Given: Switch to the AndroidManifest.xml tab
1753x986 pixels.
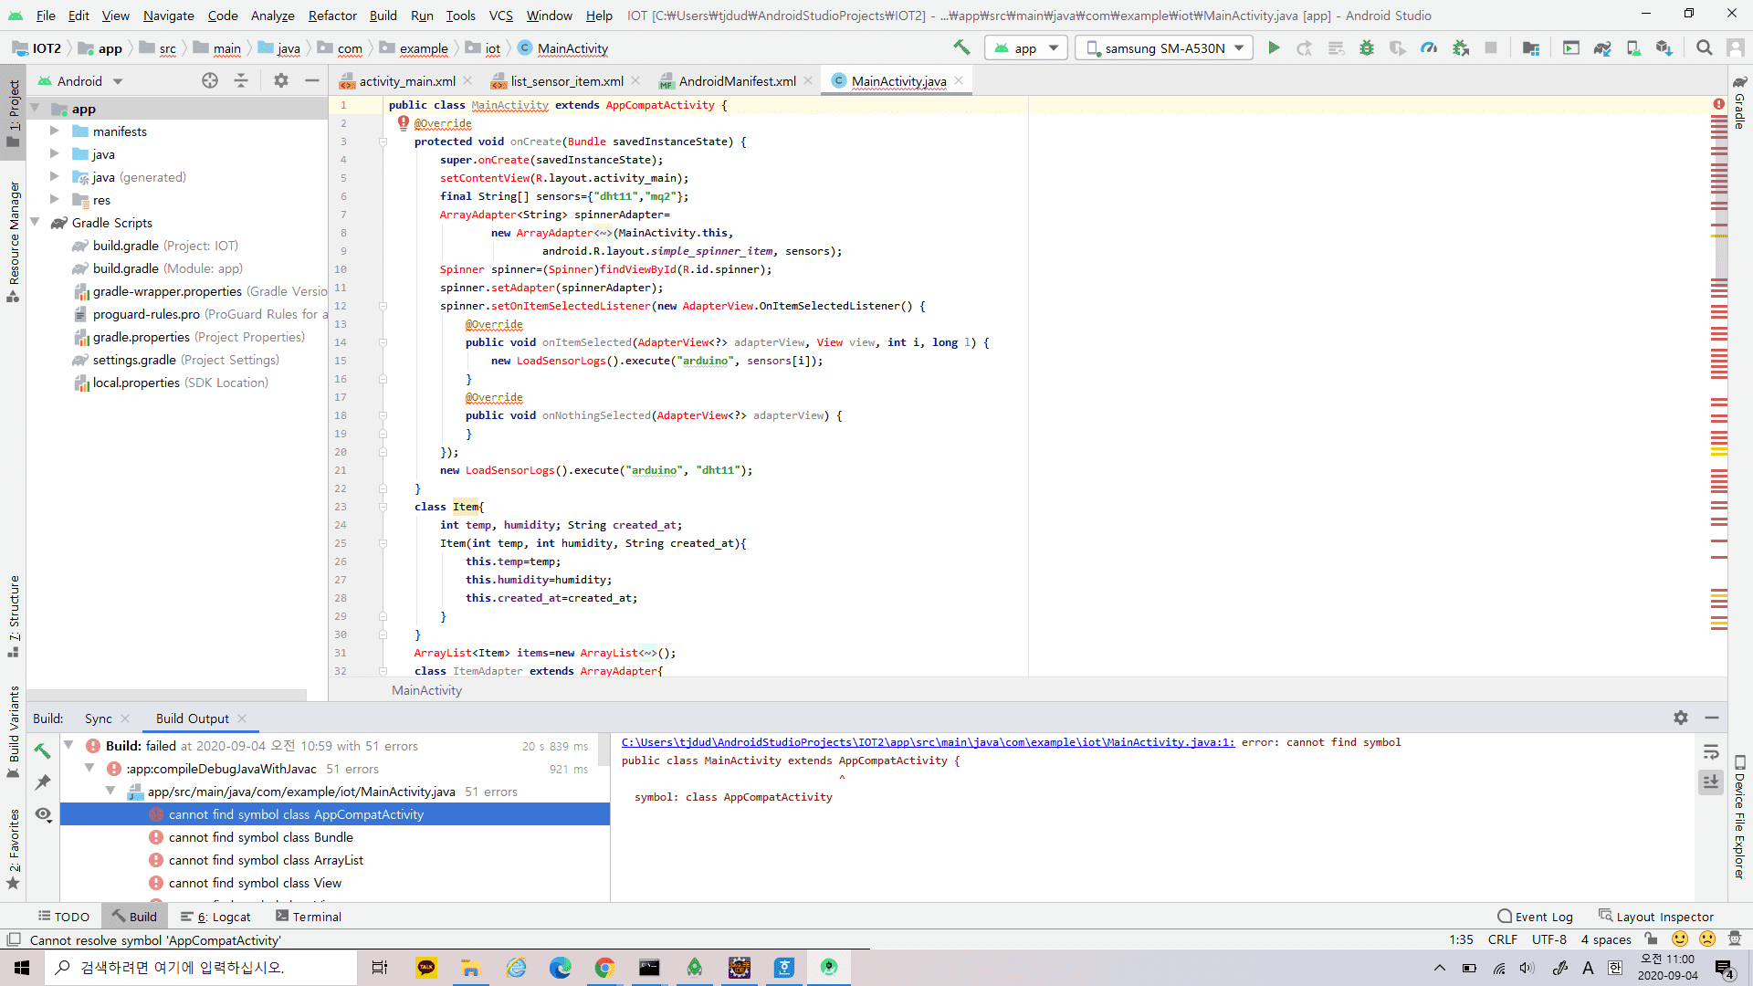Looking at the screenshot, I should [737, 81].
